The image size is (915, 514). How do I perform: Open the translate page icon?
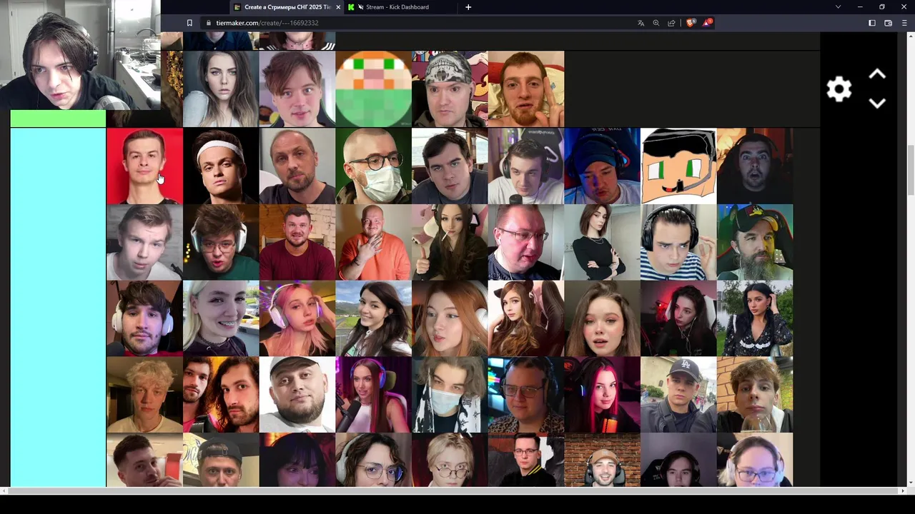[640, 23]
